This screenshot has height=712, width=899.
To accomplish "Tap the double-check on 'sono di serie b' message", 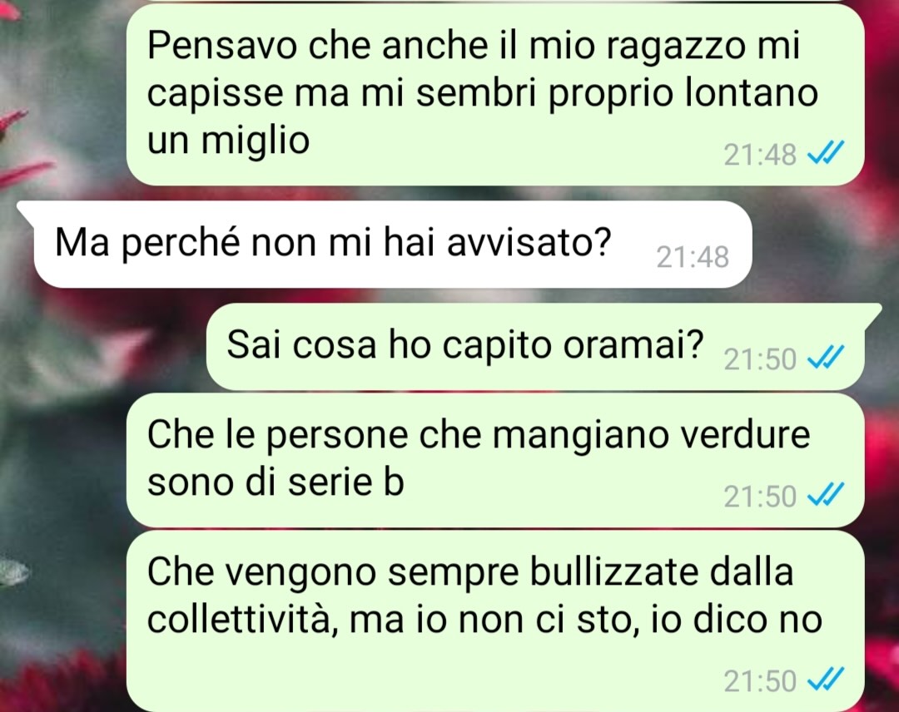I will [825, 495].
